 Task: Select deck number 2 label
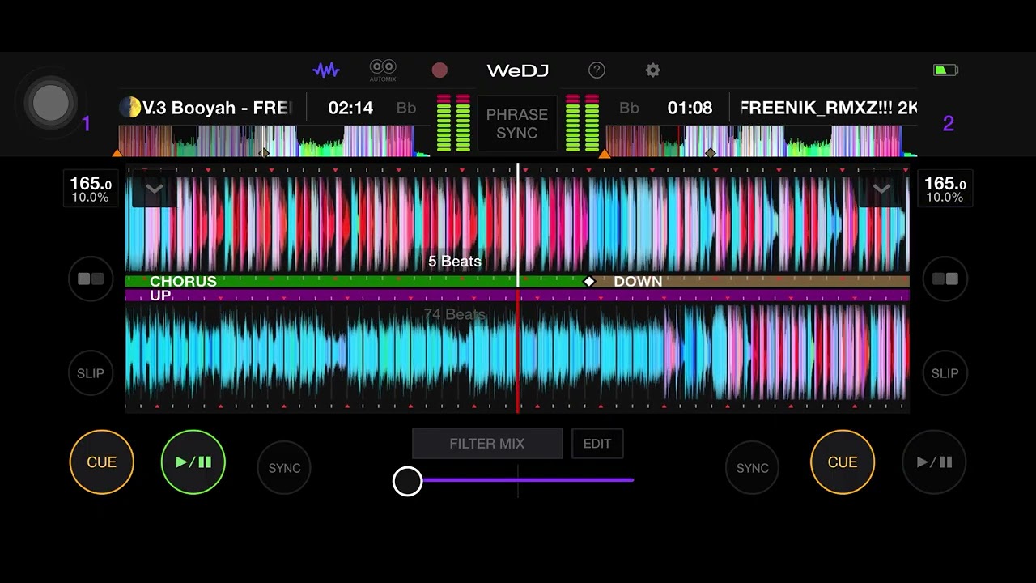pyautogui.click(x=949, y=124)
